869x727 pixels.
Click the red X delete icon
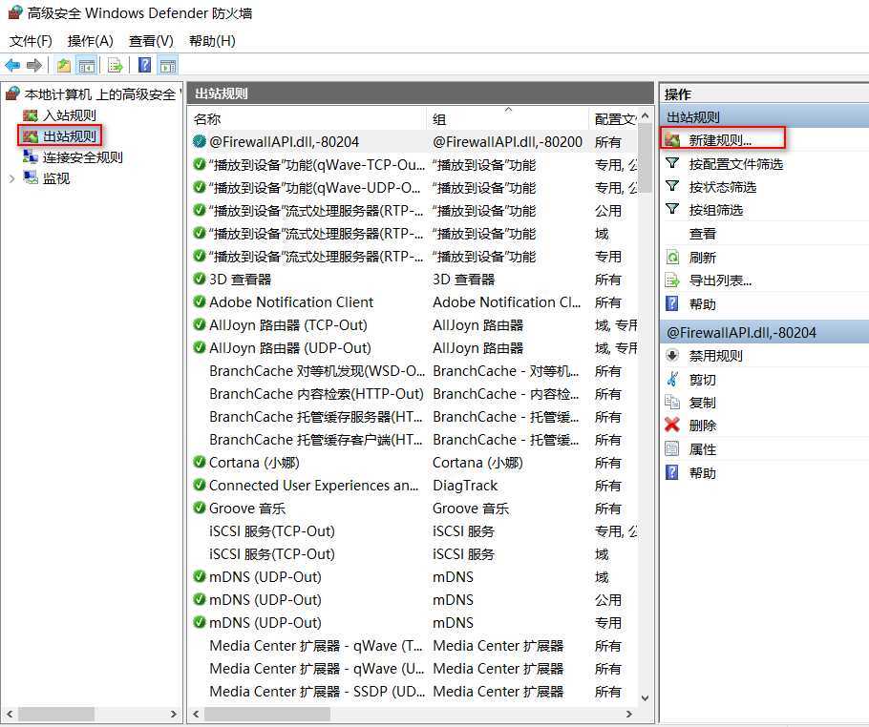672,426
